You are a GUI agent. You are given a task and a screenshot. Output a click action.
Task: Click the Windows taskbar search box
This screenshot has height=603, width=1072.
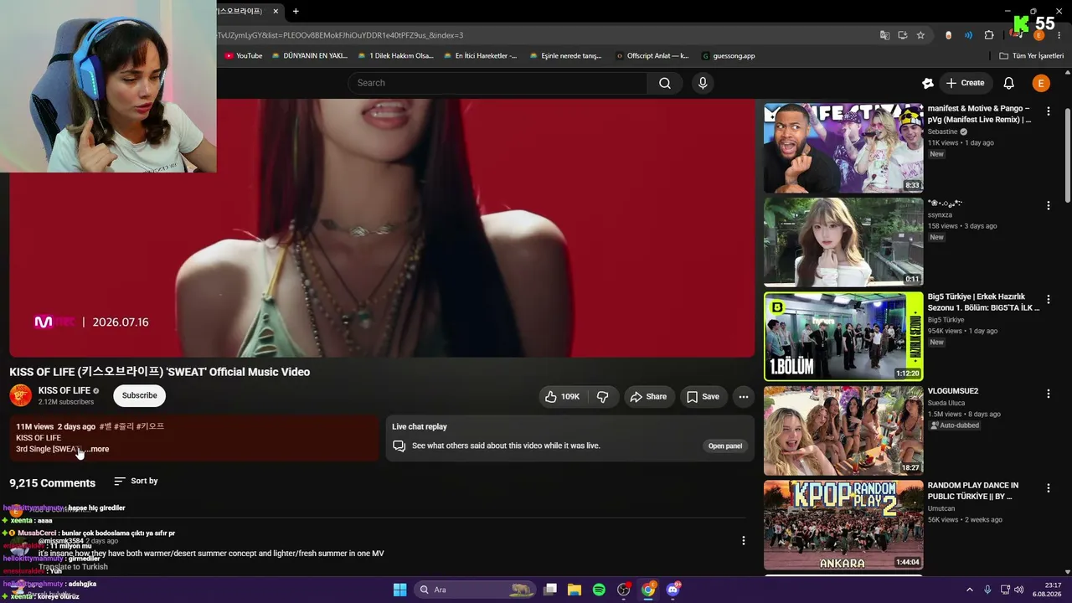tap(476, 590)
